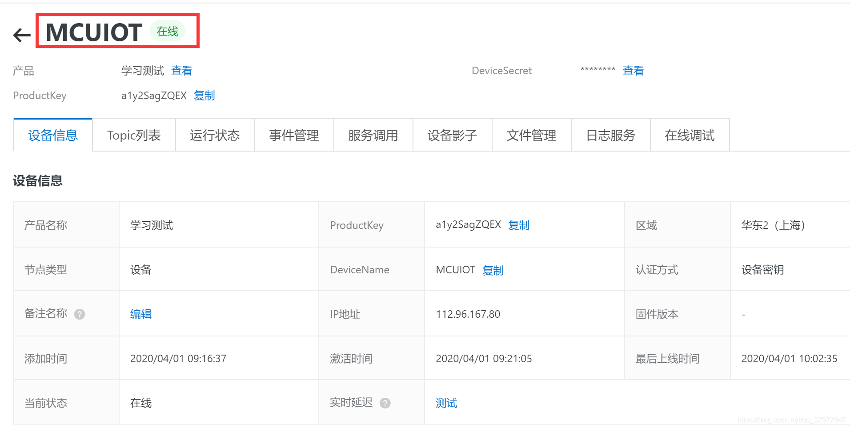Click 查看 link to reveal DeviceSecret
Image resolution: width=850 pixels, height=428 pixels.
[x=633, y=71]
